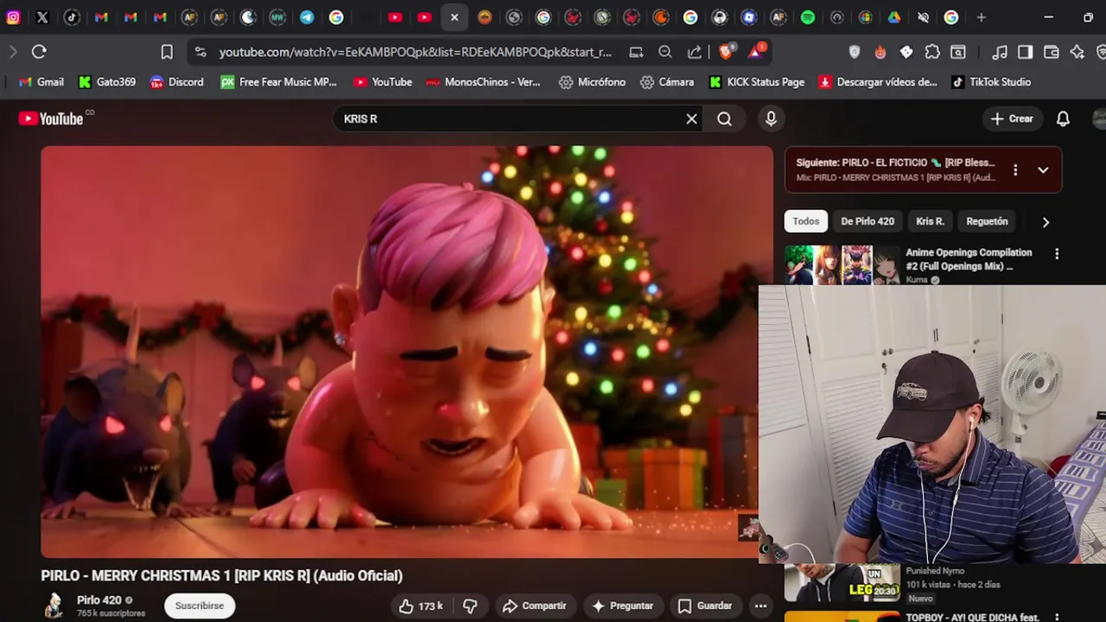Screen dimensions: 1106x622
Task: Open the KICK Status Page bookmark
Action: tap(757, 82)
